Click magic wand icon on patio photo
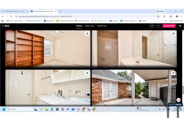Viewport: 184px width, 121px height. [174, 73]
